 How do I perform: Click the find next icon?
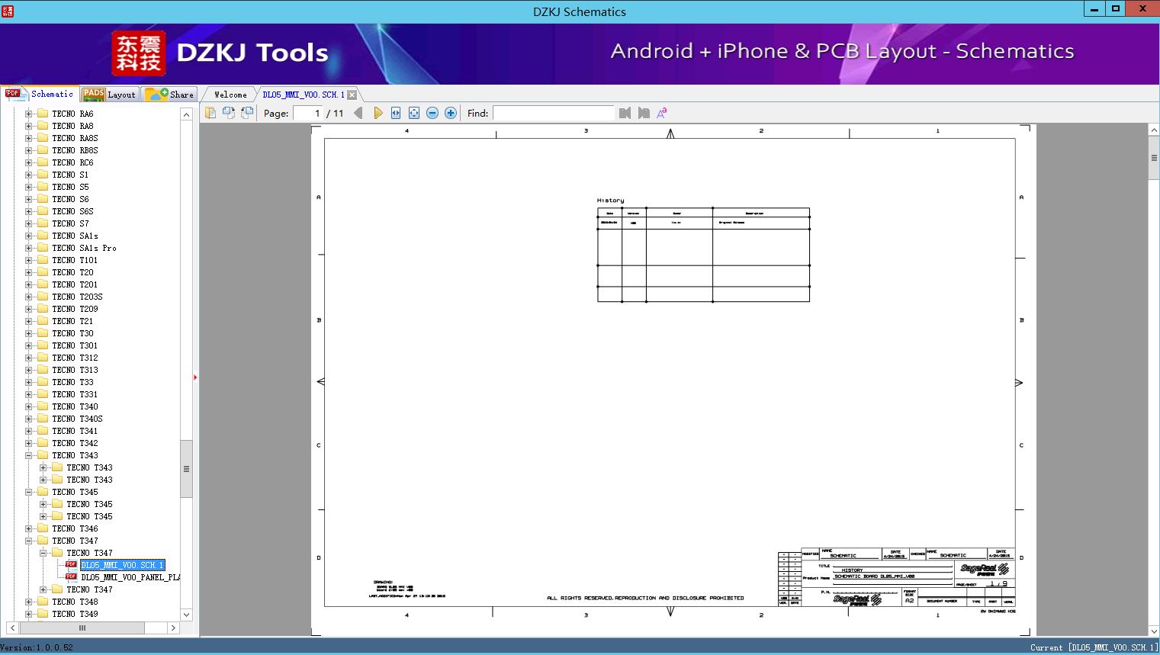(x=644, y=113)
